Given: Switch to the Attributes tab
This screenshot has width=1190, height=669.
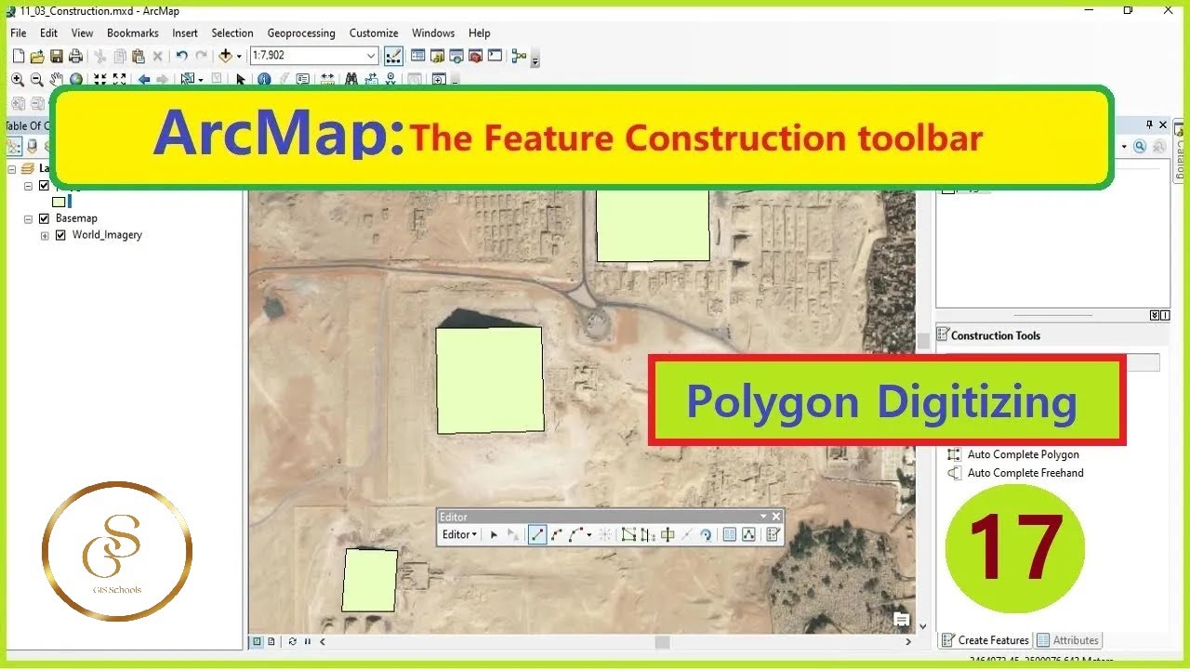Looking at the screenshot, I should 1067,640.
